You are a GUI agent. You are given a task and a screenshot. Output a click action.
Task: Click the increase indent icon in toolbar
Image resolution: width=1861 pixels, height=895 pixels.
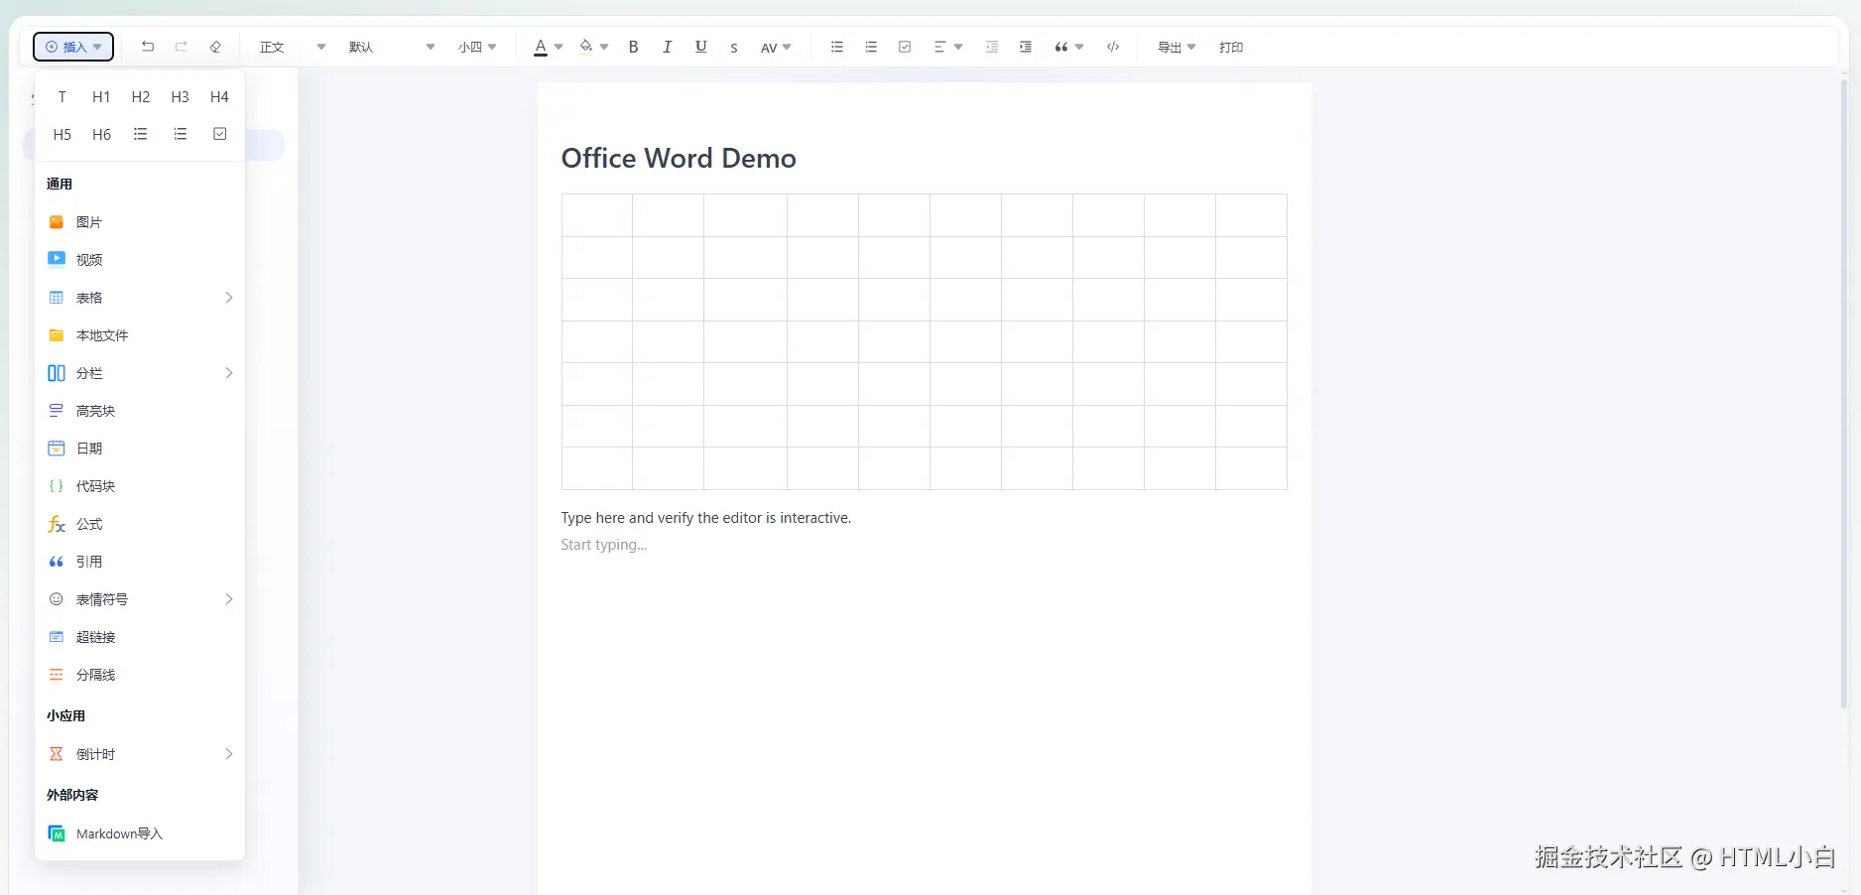pyautogui.click(x=1025, y=47)
